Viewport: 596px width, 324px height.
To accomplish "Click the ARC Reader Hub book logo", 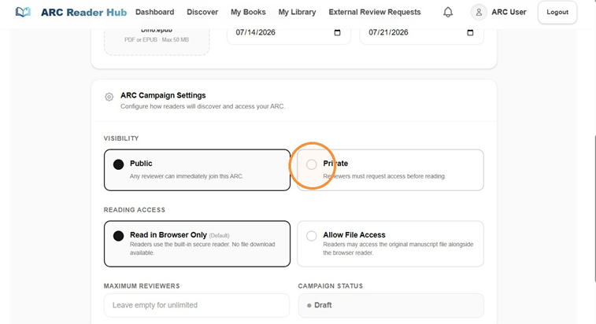I will click(23, 12).
